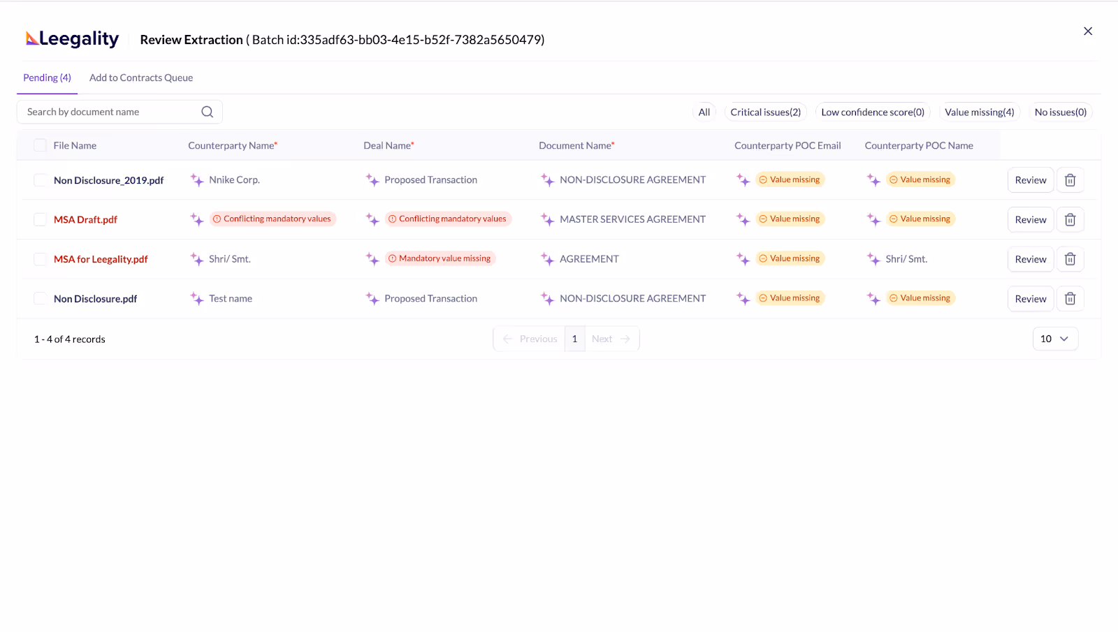Open the rows-per-page dropdown showing 10

click(x=1055, y=339)
